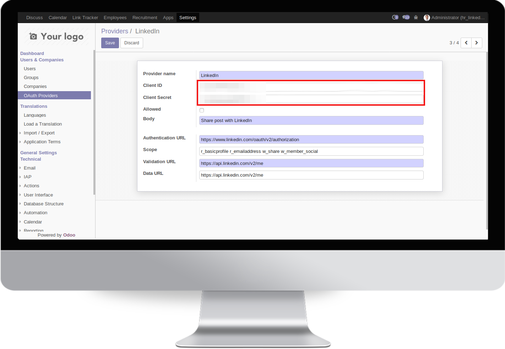Screen dimensions: 505x349
Task: Save the LinkedIn provider
Action: tap(110, 43)
